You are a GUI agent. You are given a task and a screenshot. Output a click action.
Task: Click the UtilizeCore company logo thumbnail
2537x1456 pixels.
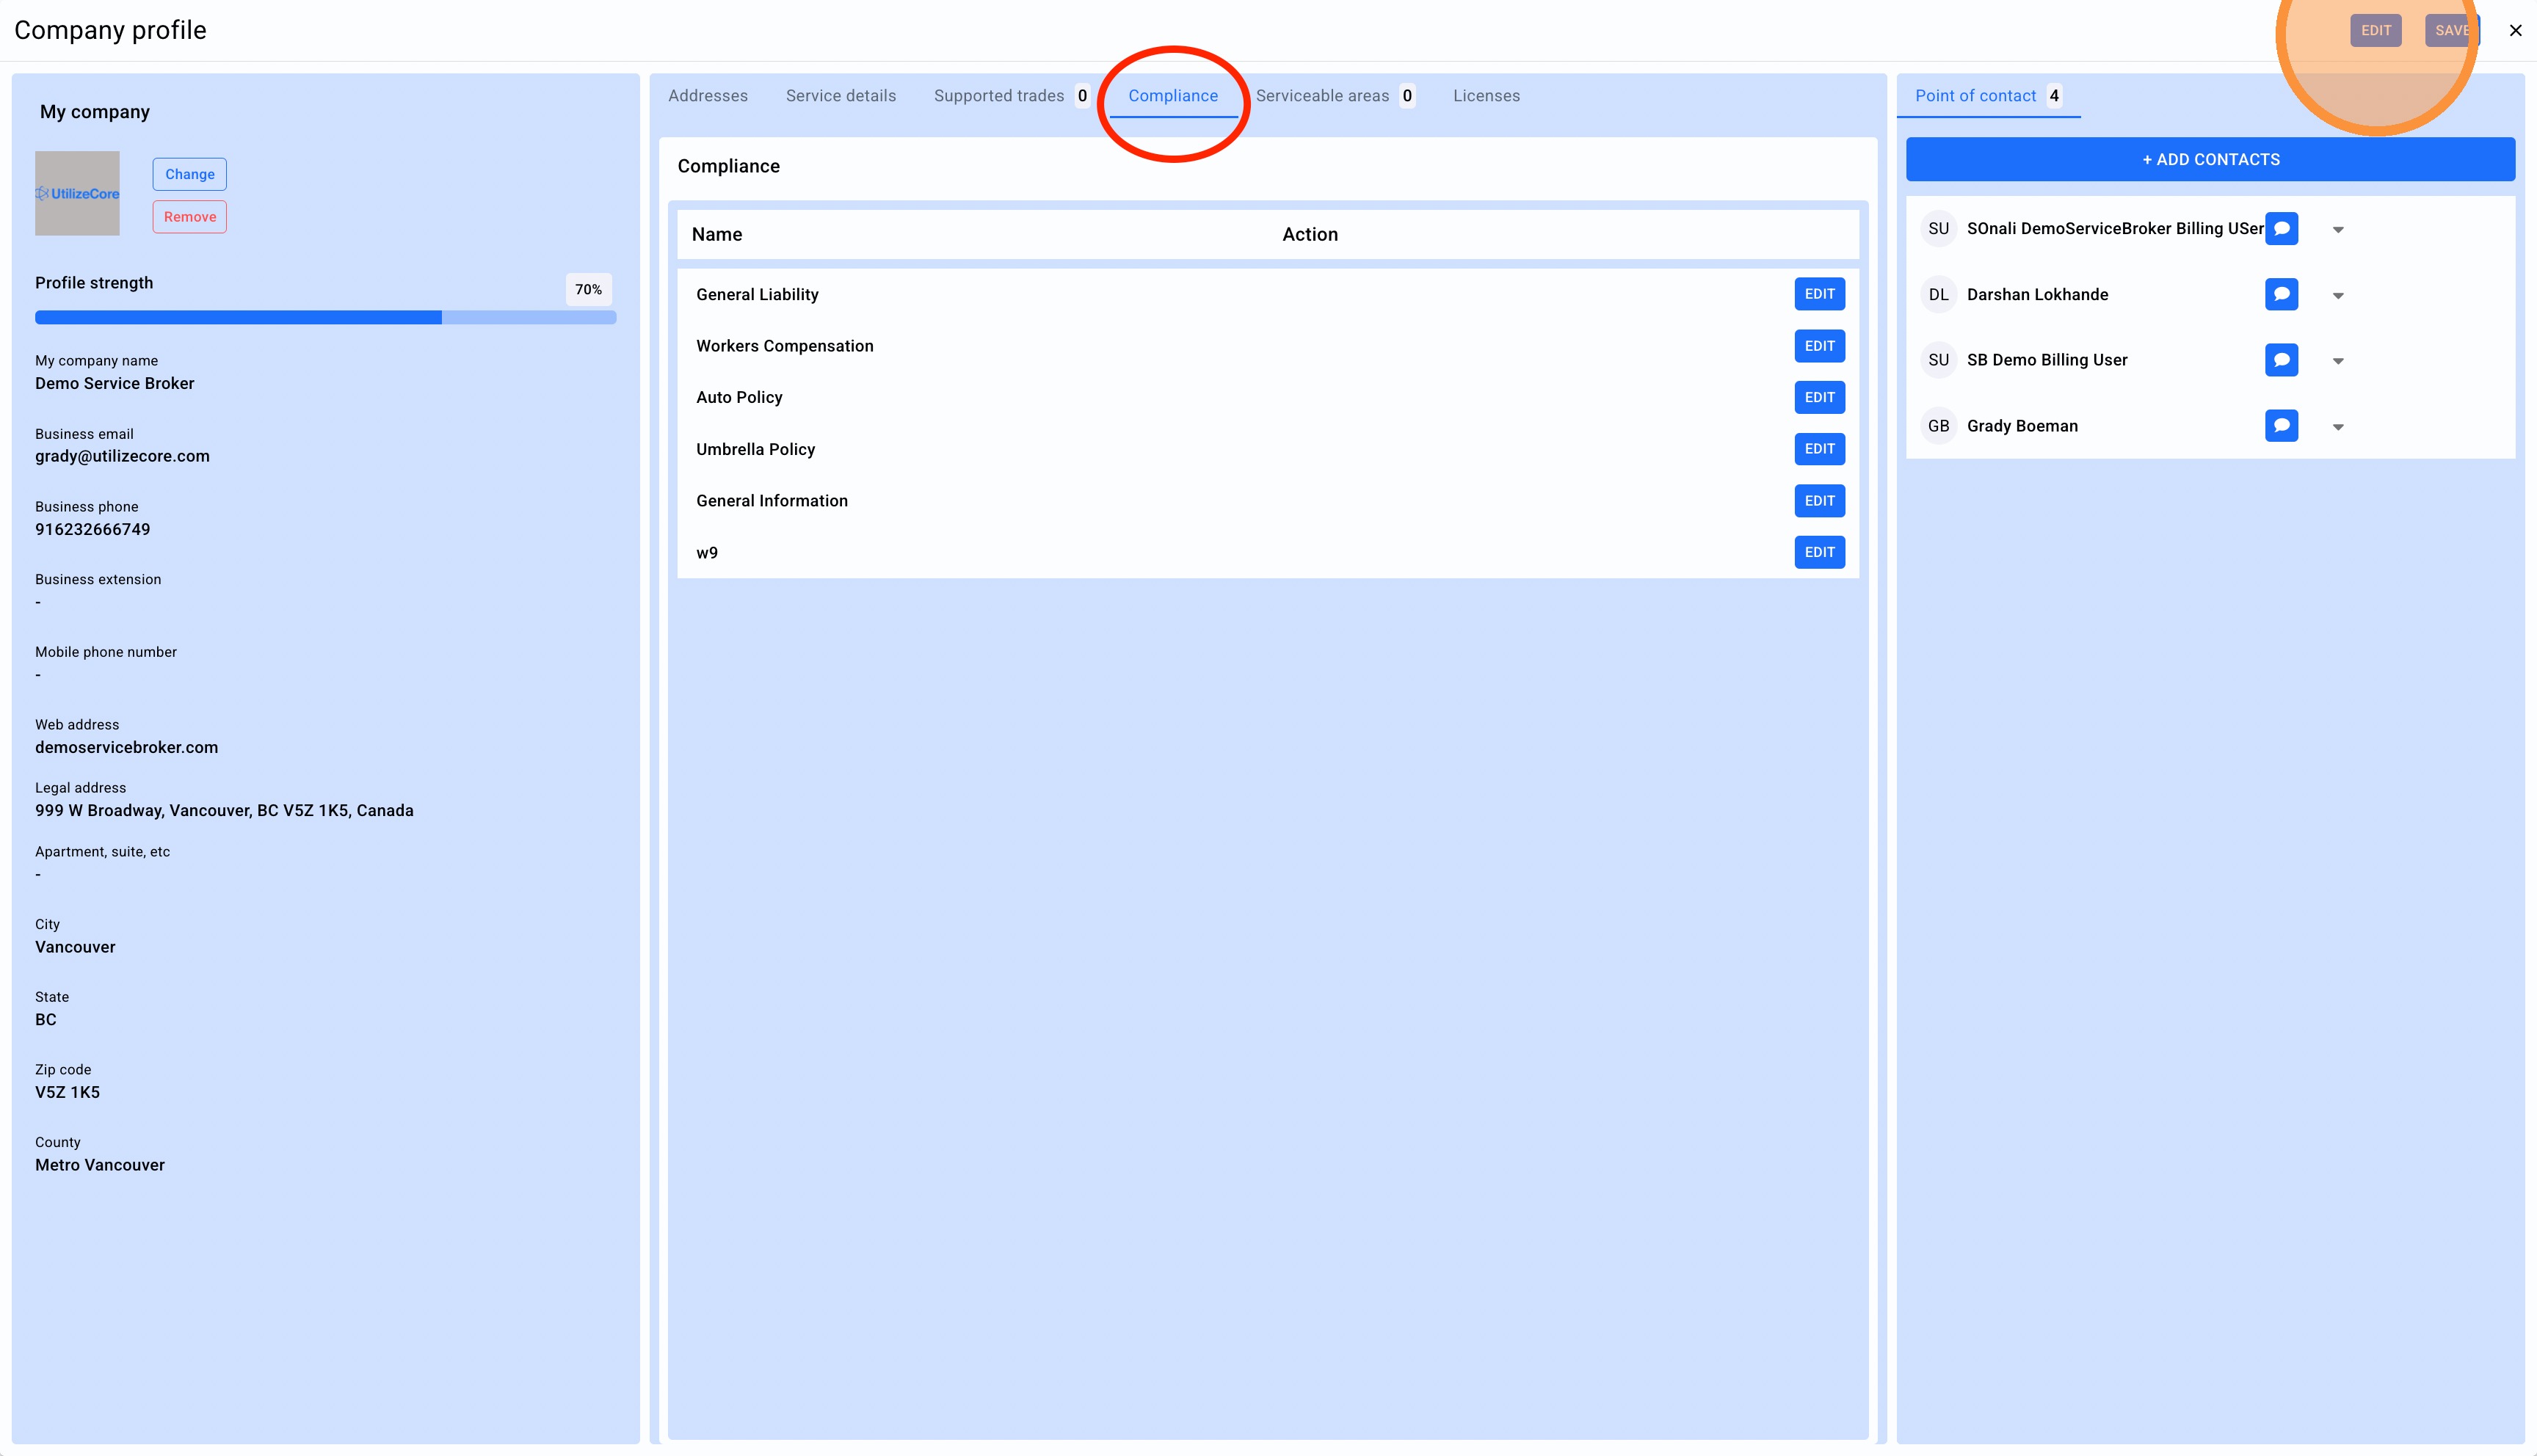[77, 194]
